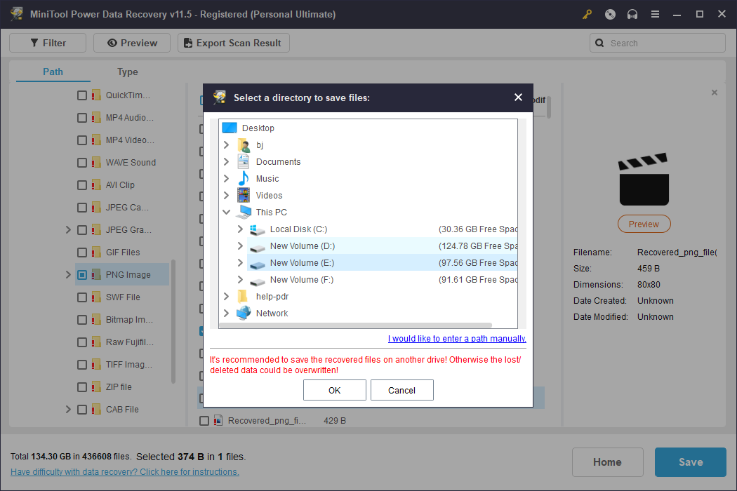The height and width of the screenshot is (491, 737).
Task: Select the New Volume (F:) drive icon
Action: coord(257,281)
